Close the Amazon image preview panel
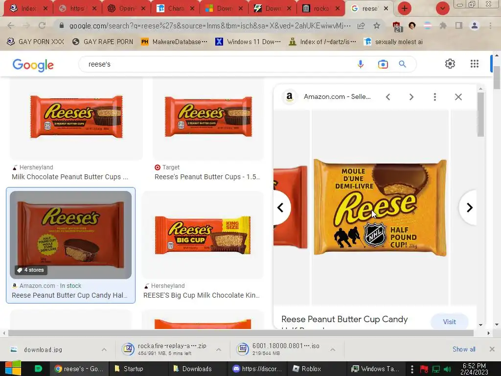 coord(458,97)
